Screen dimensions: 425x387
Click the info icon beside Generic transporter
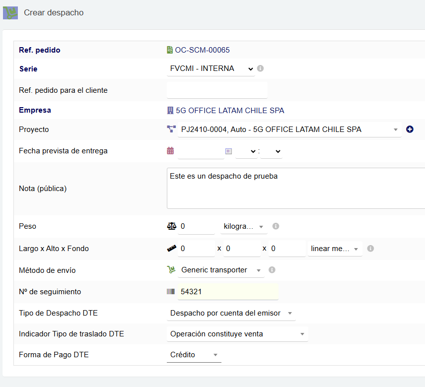(x=272, y=270)
